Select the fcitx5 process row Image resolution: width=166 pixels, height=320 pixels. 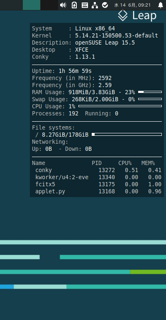click(x=97, y=185)
